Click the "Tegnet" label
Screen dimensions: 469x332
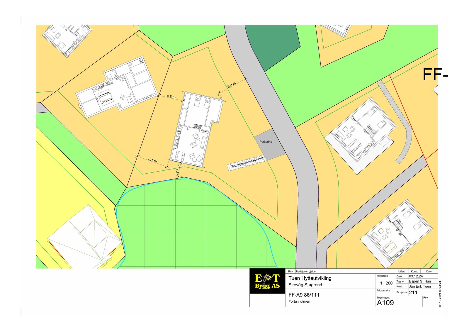[x=400, y=282]
